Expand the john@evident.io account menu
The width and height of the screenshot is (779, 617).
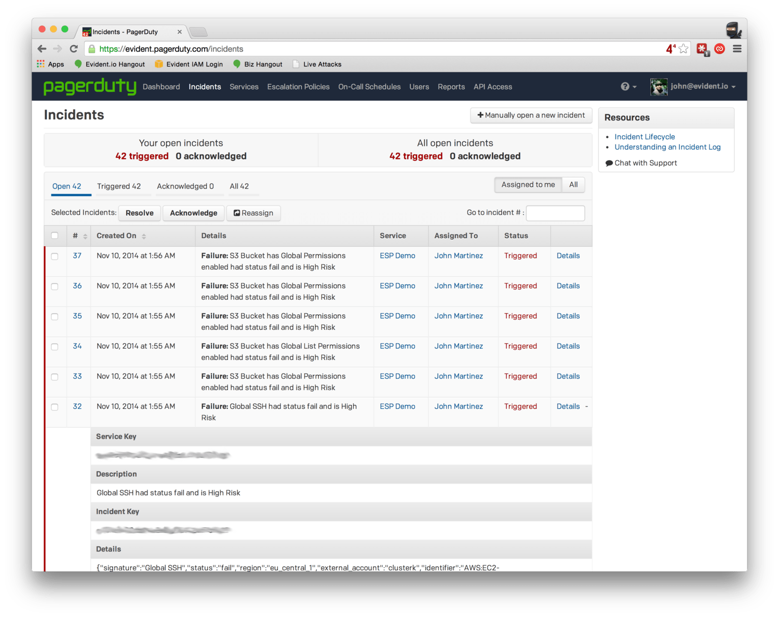click(x=703, y=87)
